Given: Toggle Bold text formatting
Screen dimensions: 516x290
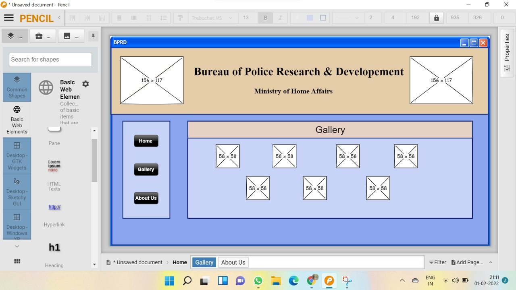Looking at the screenshot, I should [x=265, y=18].
